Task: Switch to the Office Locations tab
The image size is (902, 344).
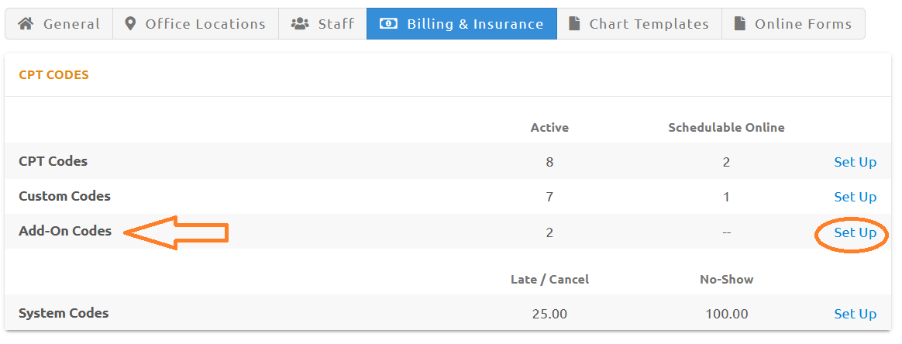Action: (195, 23)
